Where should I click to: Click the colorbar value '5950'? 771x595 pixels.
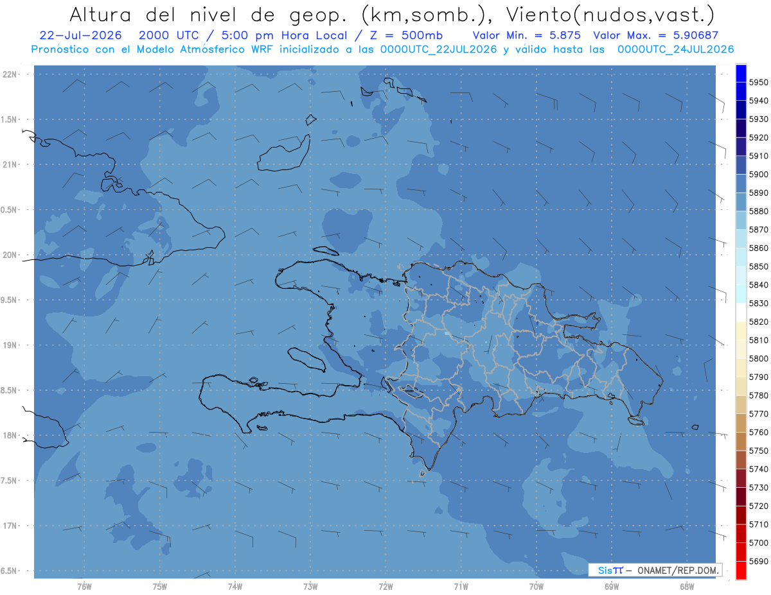click(758, 82)
